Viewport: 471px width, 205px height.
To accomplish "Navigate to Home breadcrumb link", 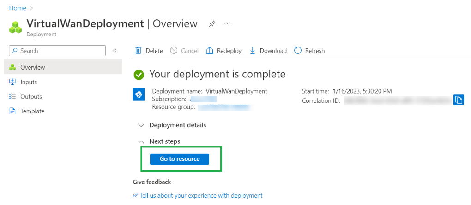I will [x=18, y=8].
